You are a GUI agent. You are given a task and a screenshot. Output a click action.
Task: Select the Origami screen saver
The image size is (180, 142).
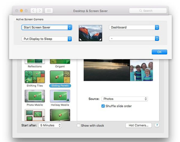pyautogui.click(x=60, y=61)
